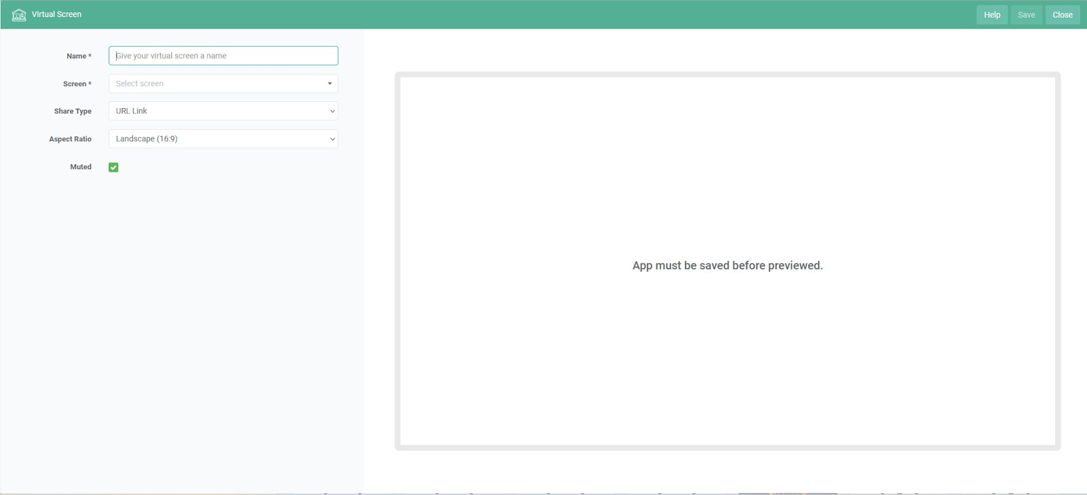Click the Name field label
Screen dimensions: 1087x495
pyautogui.click(x=78, y=56)
